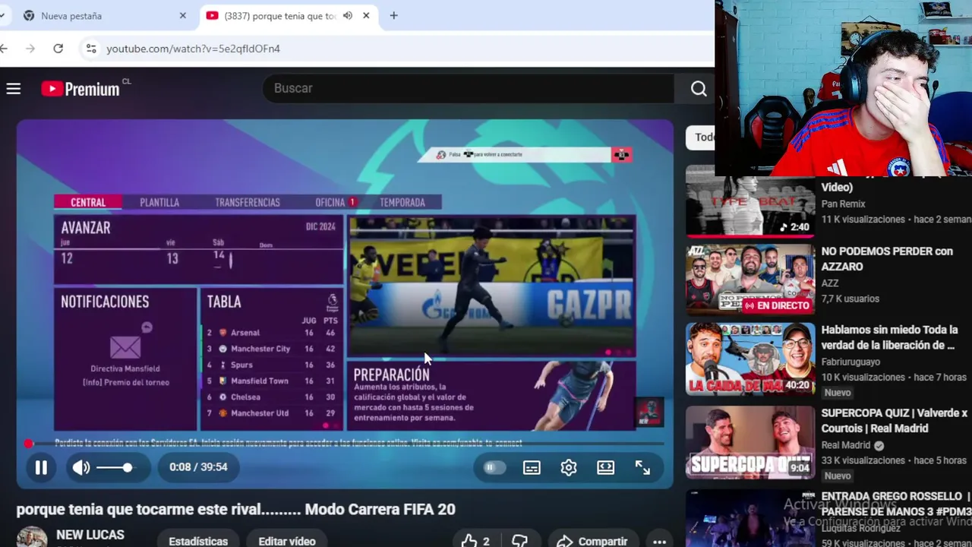The height and width of the screenshot is (547, 972).
Task: Pause the video with the pause button
Action: coord(41,467)
